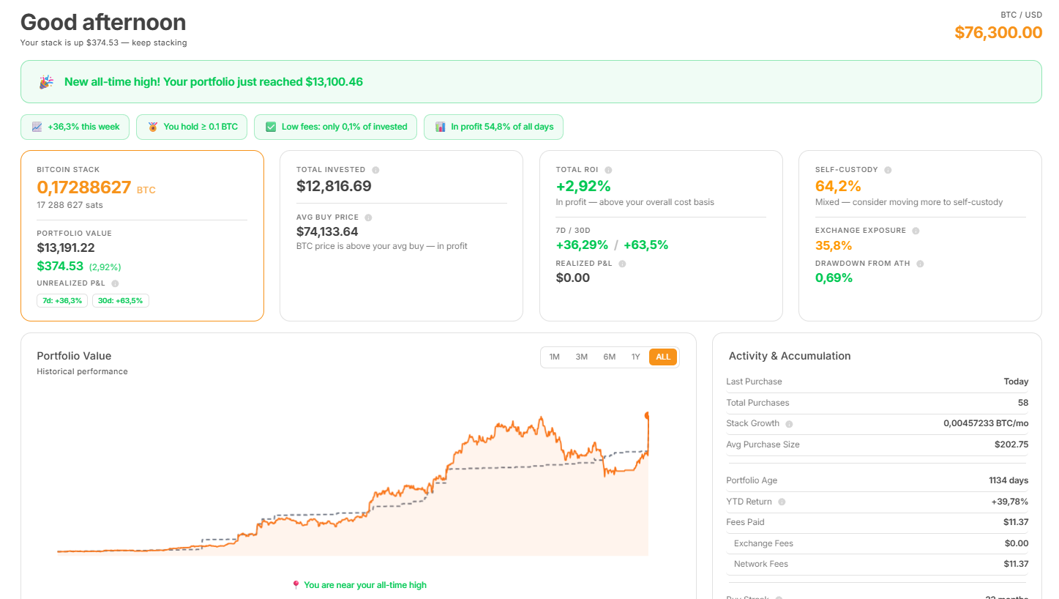The height and width of the screenshot is (599, 1059).
Task: Click the average buy price $74,133.64
Action: (x=327, y=231)
